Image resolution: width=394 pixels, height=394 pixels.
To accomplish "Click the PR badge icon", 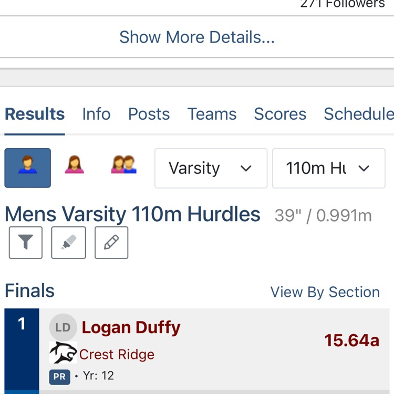I will 59,376.
